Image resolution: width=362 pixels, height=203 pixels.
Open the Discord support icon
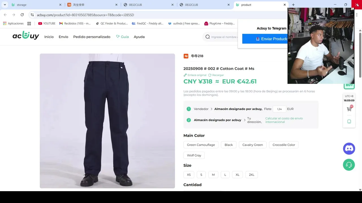349,149
